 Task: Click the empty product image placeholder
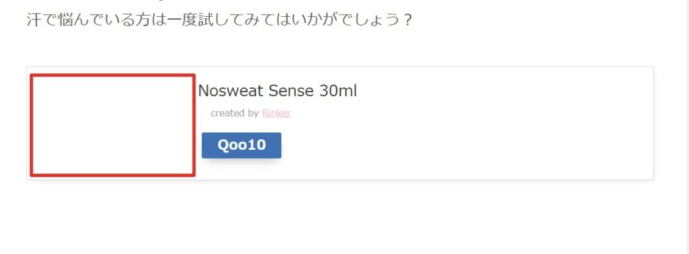click(112, 126)
